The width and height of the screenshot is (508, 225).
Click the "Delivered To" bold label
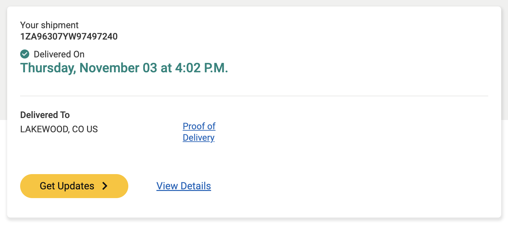tap(45, 115)
